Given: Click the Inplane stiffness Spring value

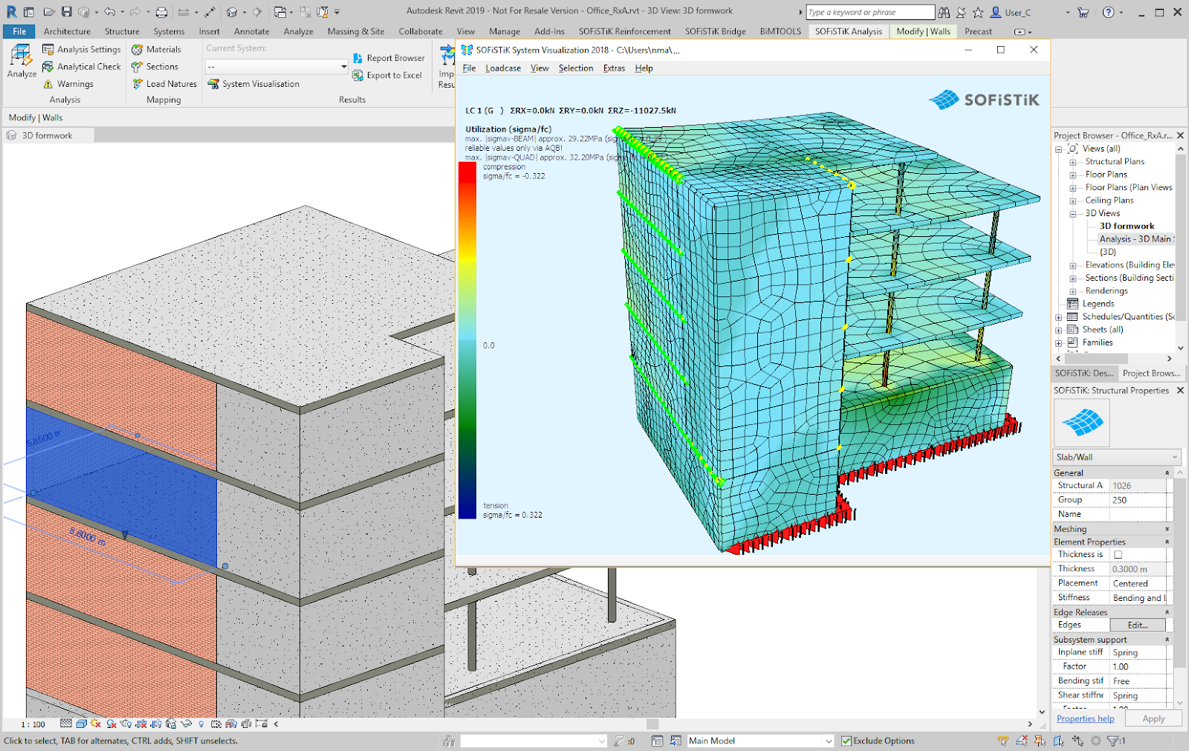Looking at the screenshot, I should pos(1138,653).
